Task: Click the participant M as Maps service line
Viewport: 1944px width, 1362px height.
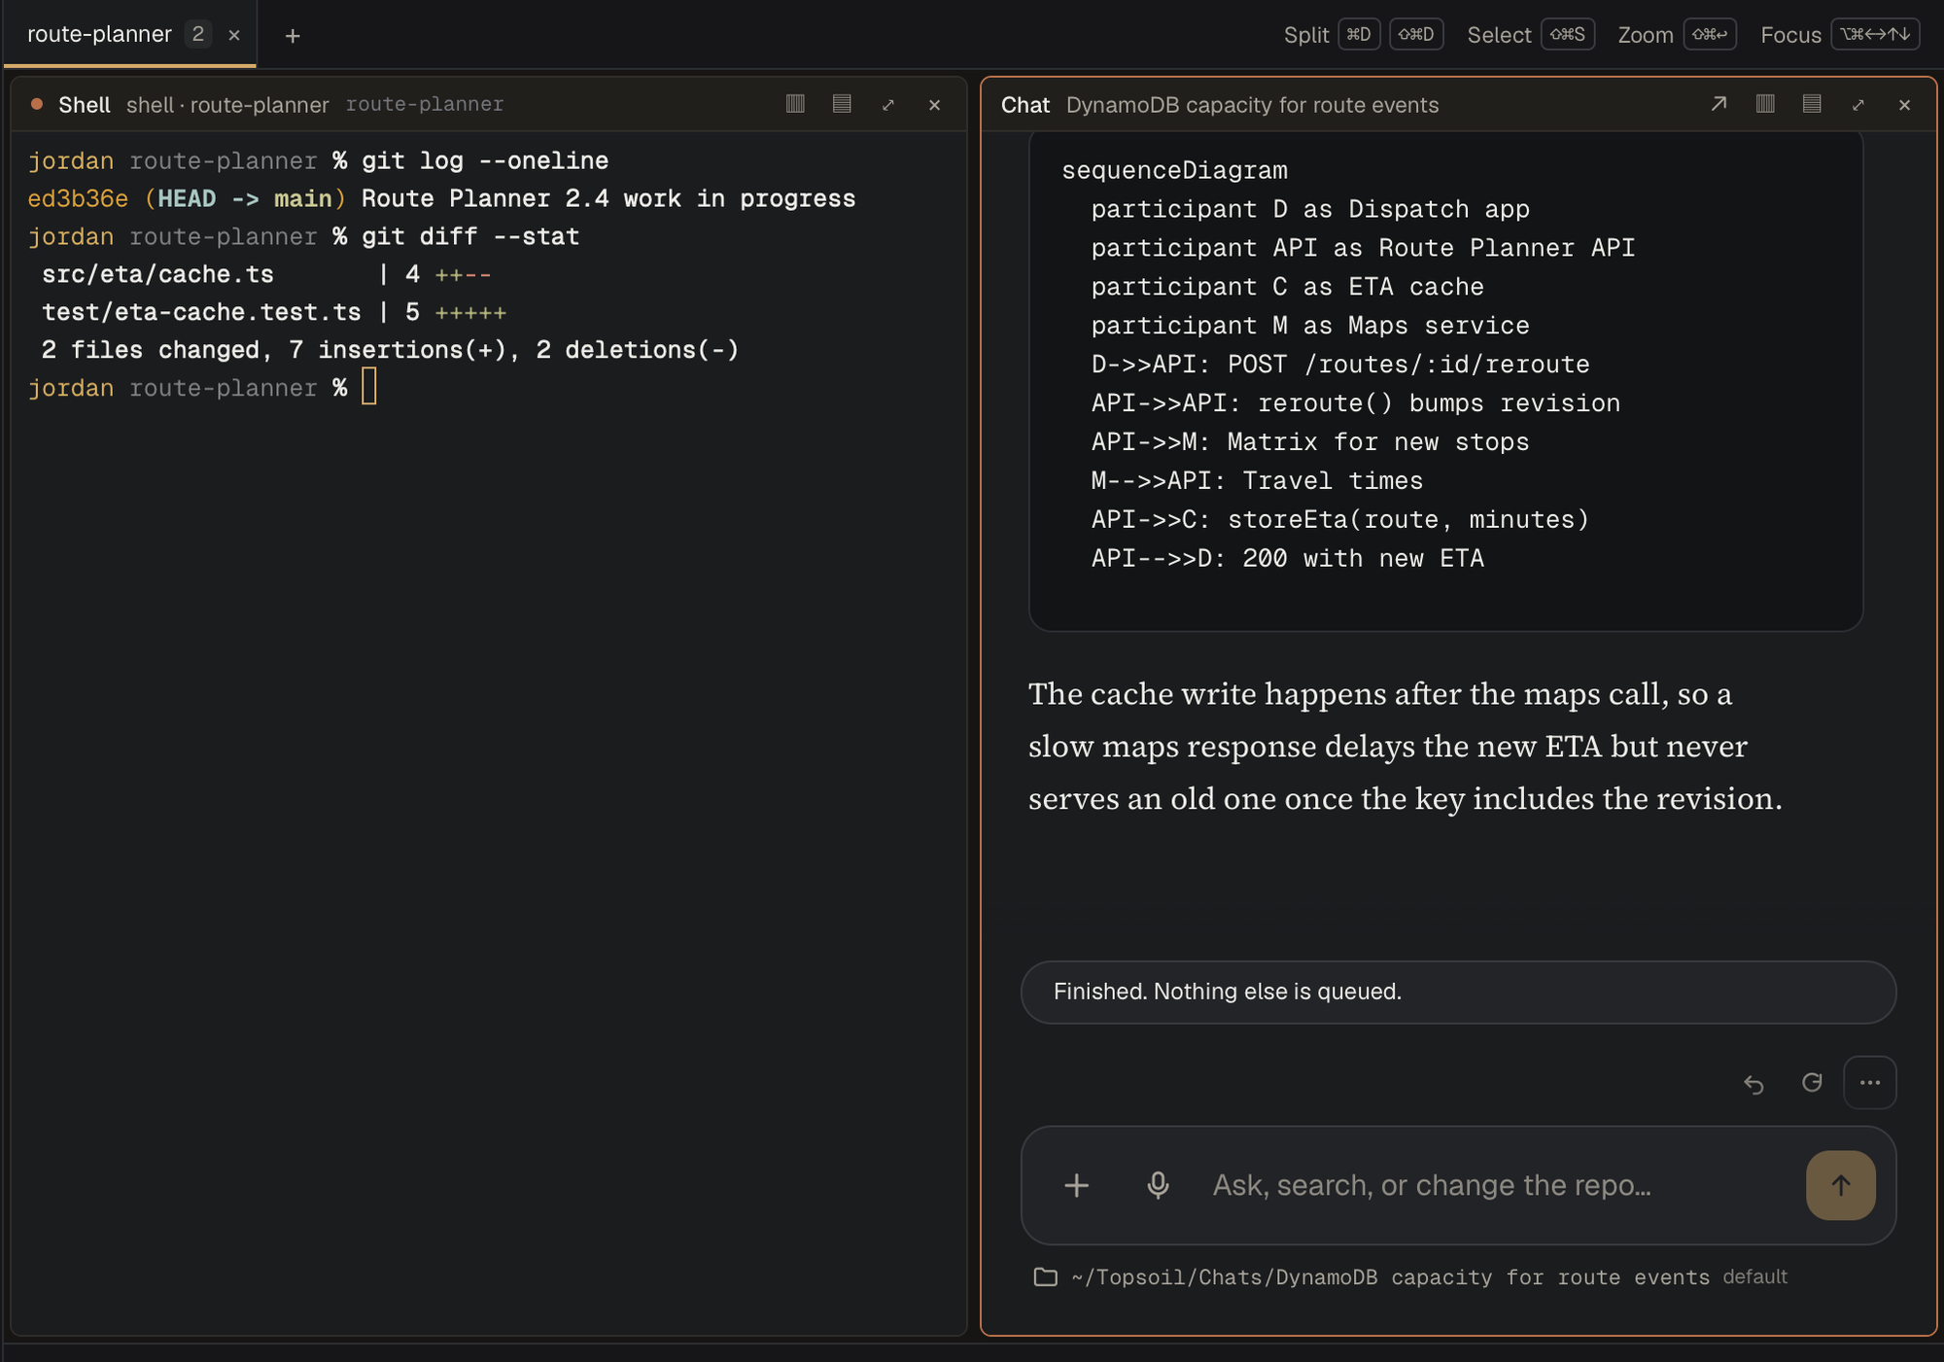Action: pos(1310,326)
